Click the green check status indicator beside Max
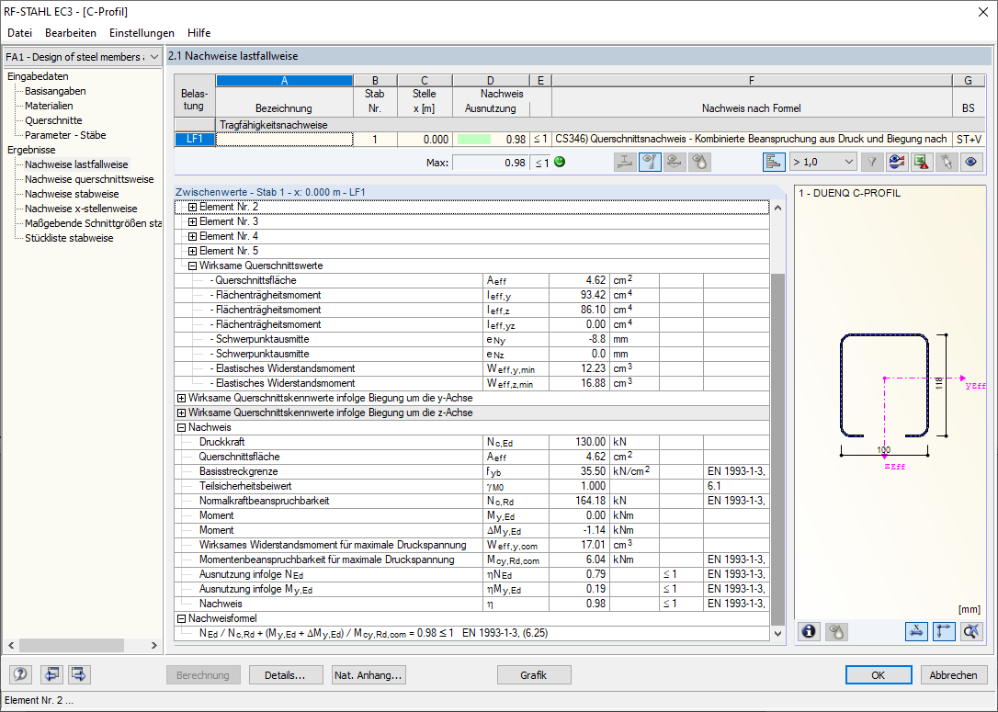 (560, 162)
